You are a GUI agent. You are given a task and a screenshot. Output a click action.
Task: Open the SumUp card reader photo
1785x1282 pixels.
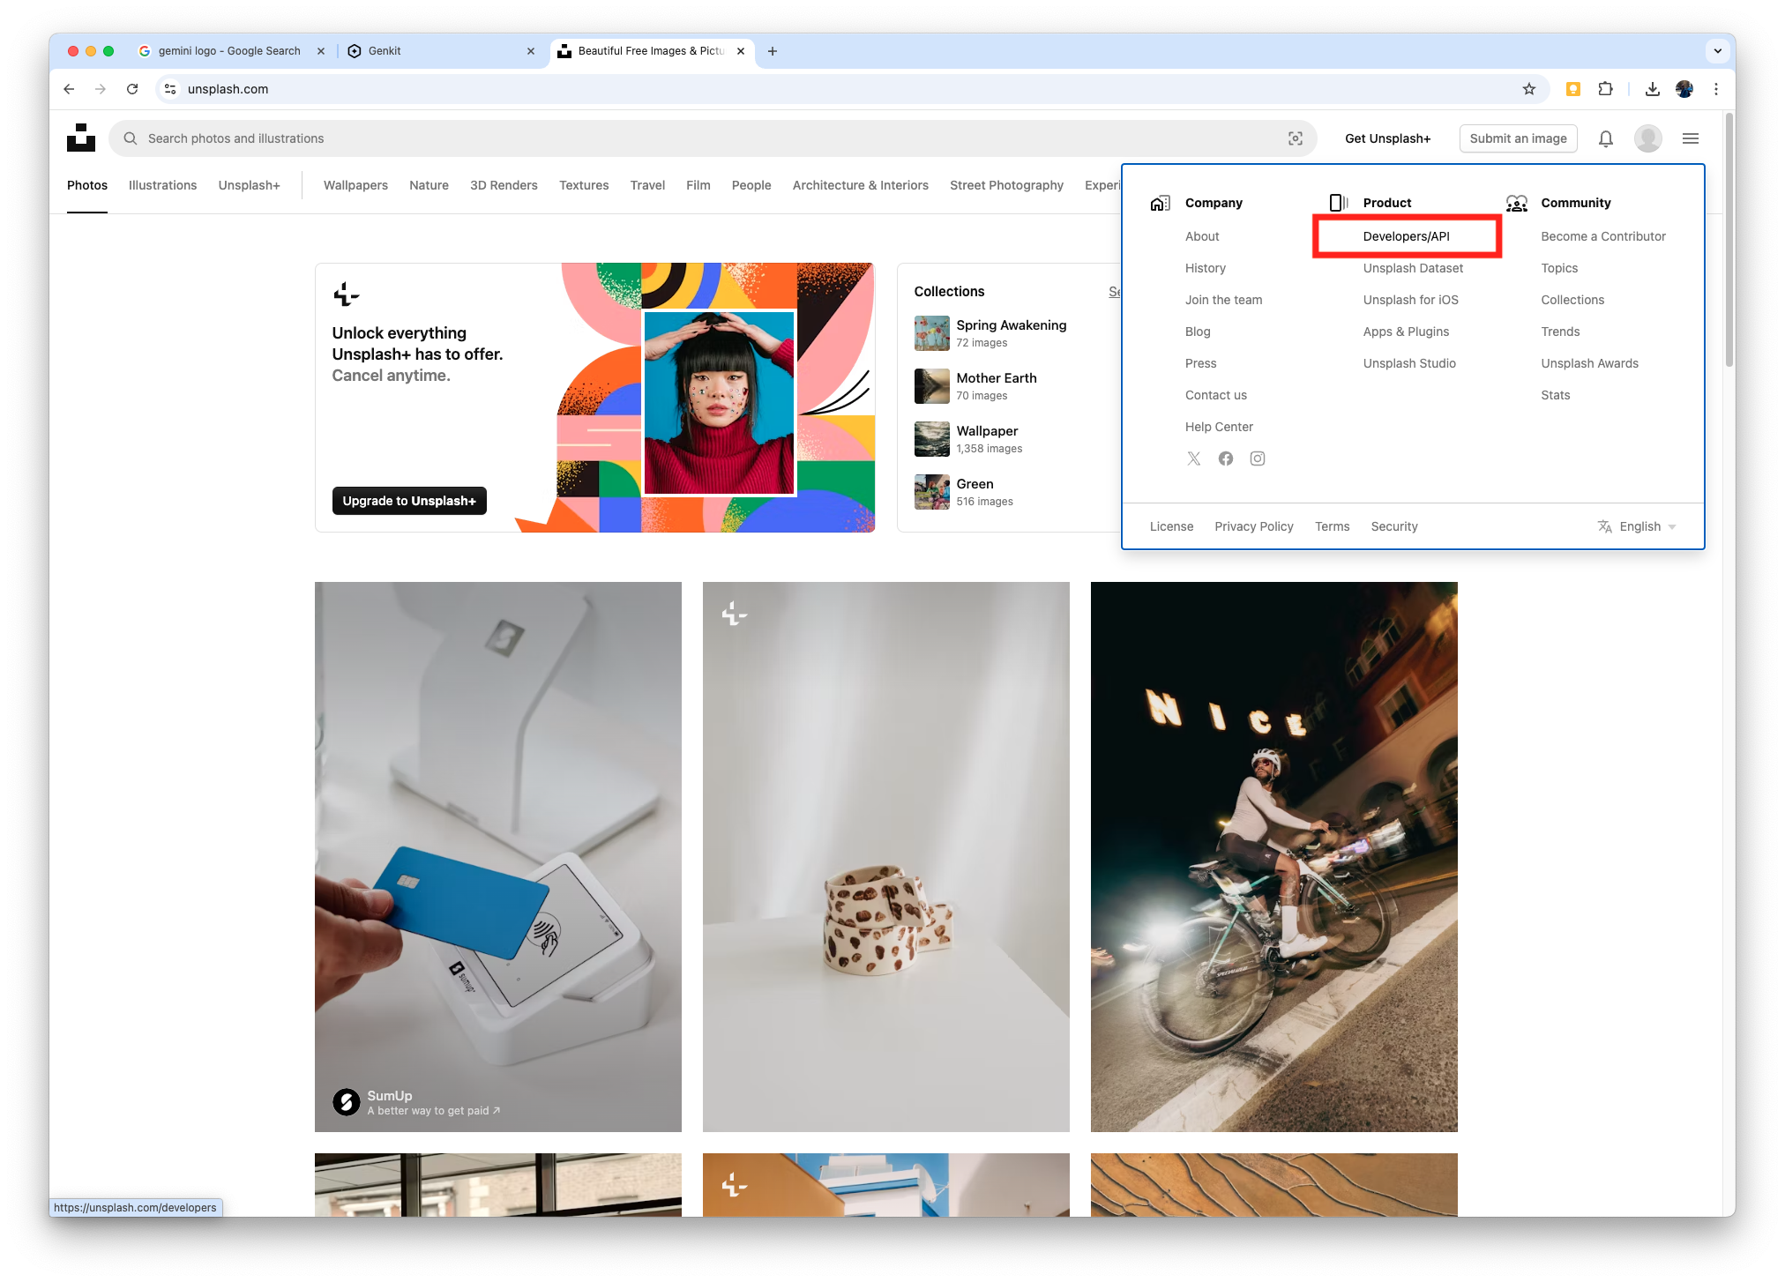click(x=498, y=856)
